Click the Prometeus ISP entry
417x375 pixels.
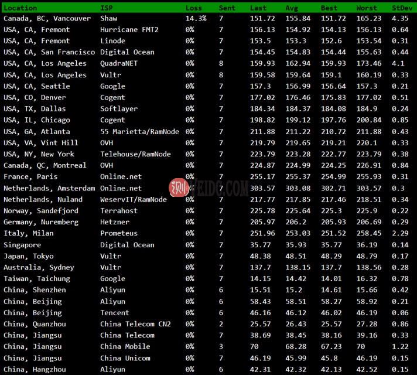point(119,233)
